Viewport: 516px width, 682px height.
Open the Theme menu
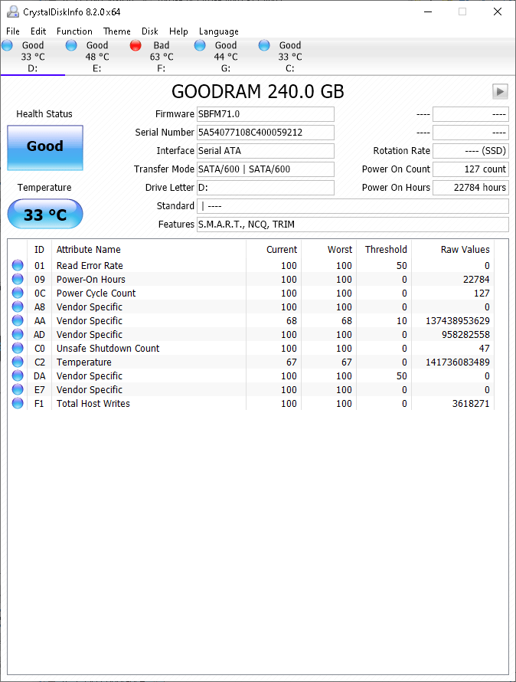[x=117, y=31]
